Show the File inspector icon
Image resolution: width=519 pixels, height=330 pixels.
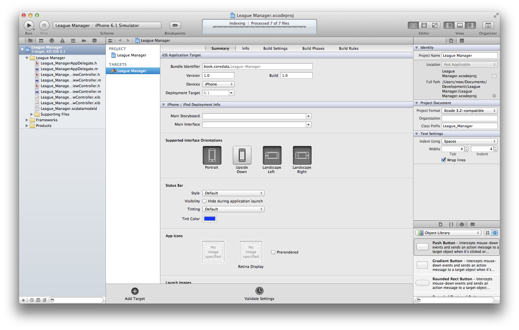[451, 41]
